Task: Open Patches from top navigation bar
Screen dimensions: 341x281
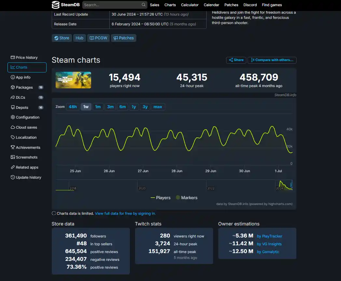Action: coord(231,5)
